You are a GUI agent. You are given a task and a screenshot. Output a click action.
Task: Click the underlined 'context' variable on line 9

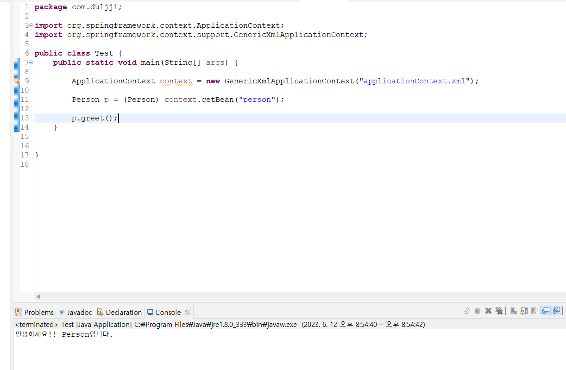pos(176,81)
